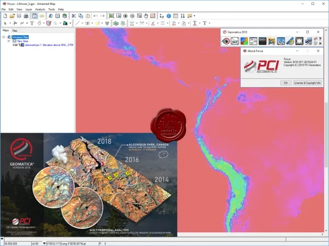Image resolution: width=329 pixels, height=246 pixels.
Task: Open the dropdown beside the line drawing tool
Action: pyautogui.click(x=82, y=23)
